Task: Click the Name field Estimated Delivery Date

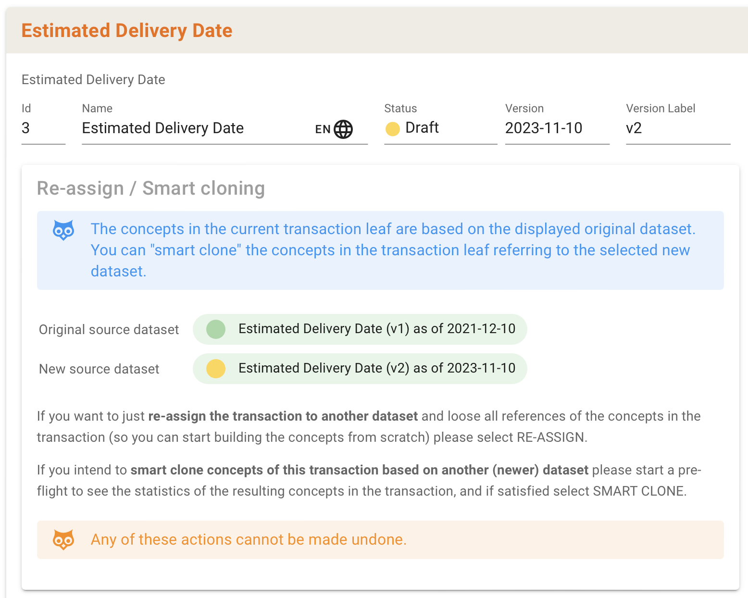Action: [192, 128]
